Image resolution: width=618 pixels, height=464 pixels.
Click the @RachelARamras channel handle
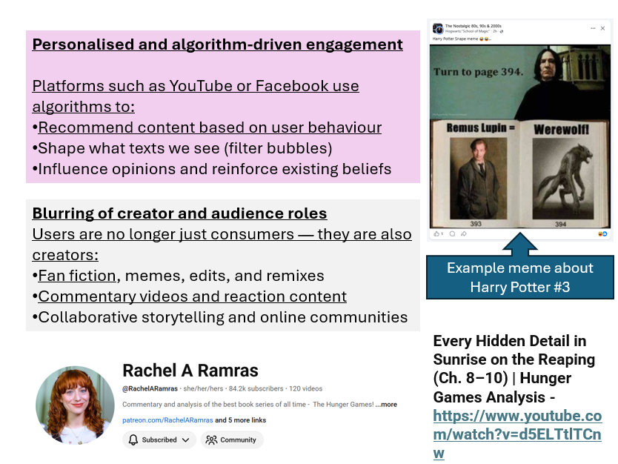[x=150, y=388]
